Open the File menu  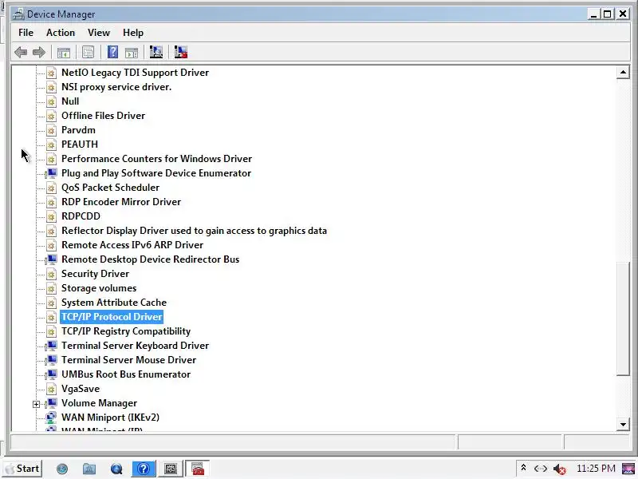[26, 33]
